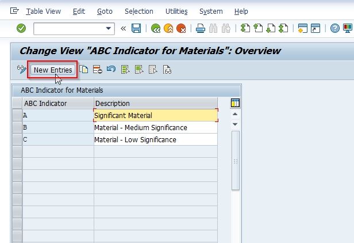This screenshot has height=243, width=354.
Task: Select row selector for indicator A
Action: click(x=17, y=115)
